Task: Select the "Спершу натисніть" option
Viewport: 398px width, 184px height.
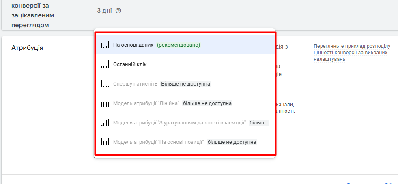Action: pyautogui.click(x=135, y=84)
